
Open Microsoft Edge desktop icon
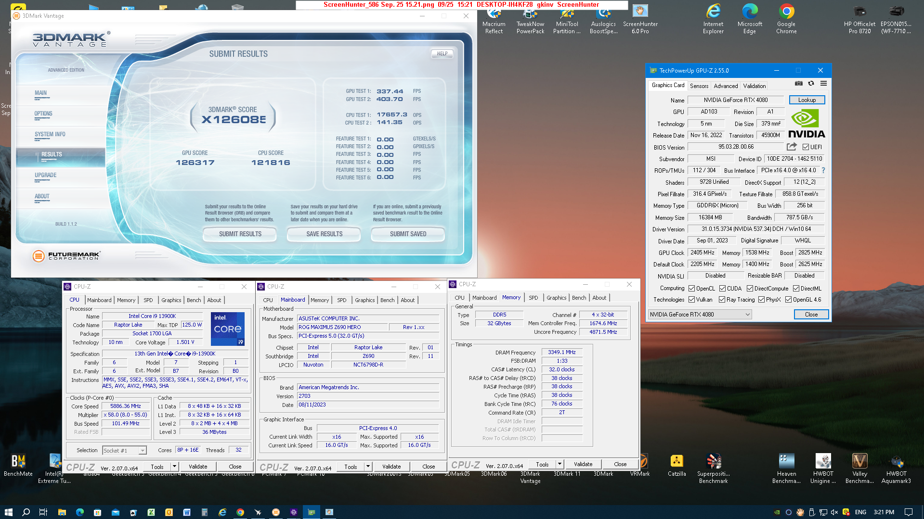[750, 19]
